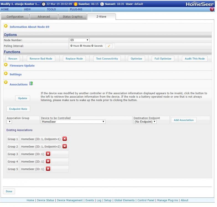Delete the Group 3 HomeSeer association

point(48,154)
